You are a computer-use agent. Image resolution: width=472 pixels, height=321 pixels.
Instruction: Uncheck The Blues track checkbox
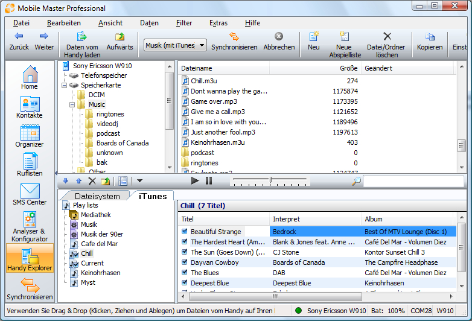pyautogui.click(x=185, y=273)
